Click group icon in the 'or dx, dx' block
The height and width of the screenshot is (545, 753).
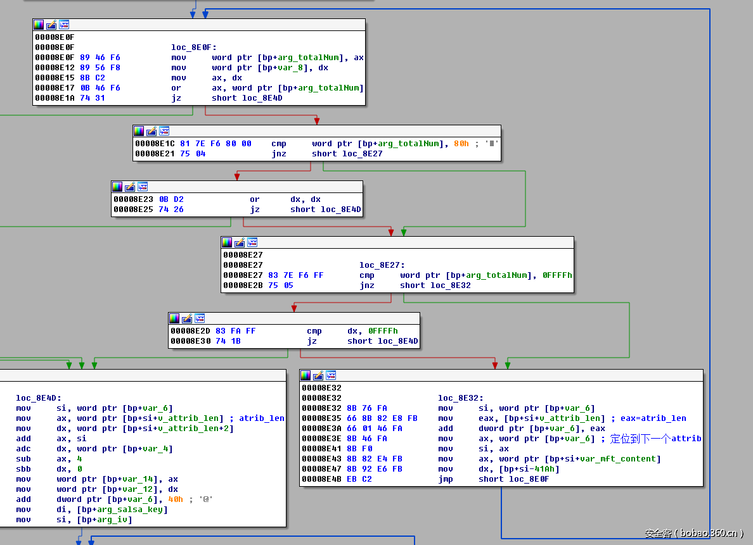coord(143,187)
